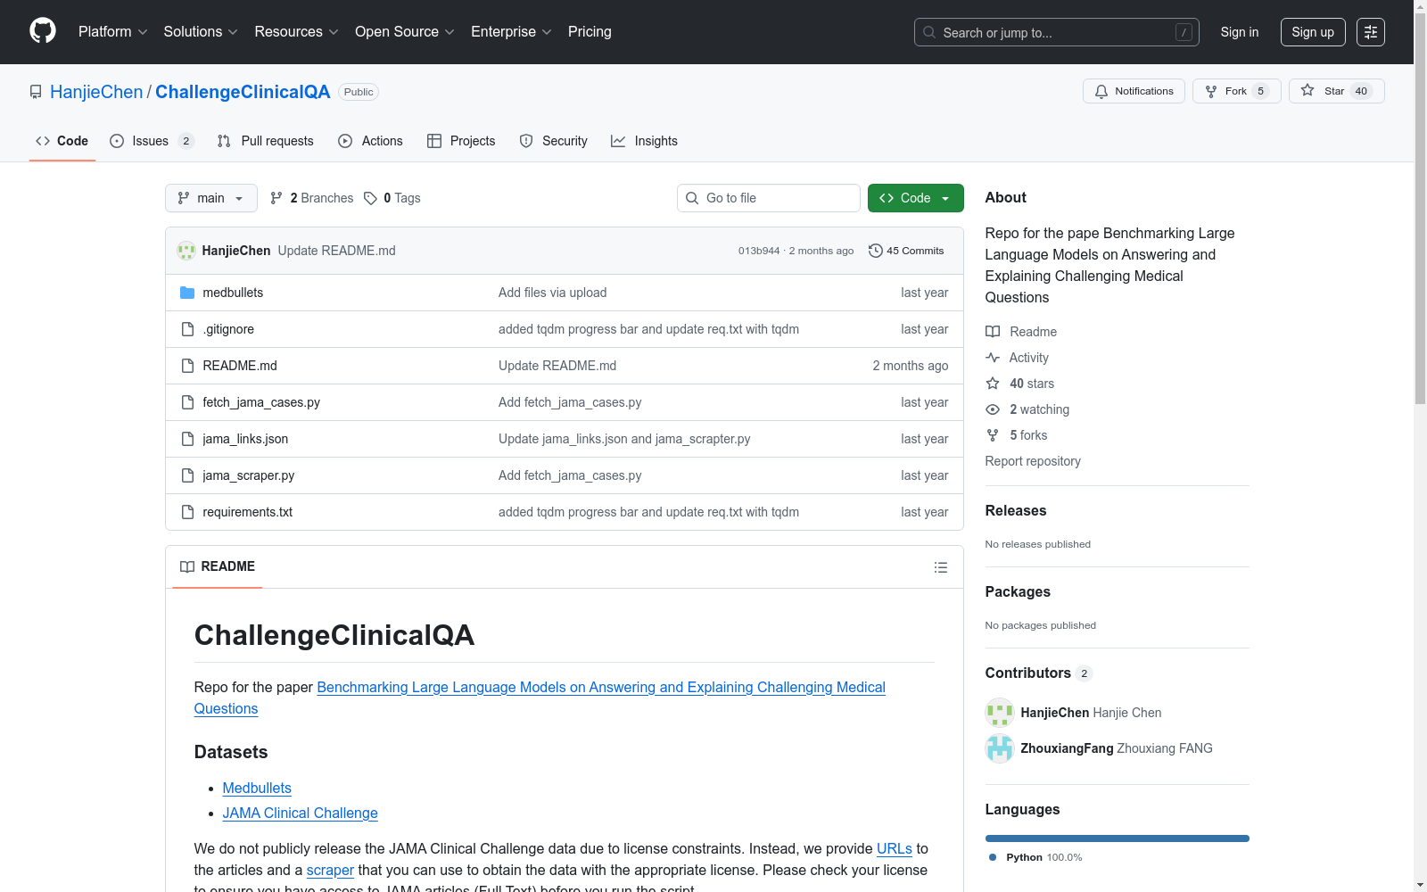Click the star icon to star repo
This screenshot has height=892, width=1427.
(x=1307, y=91)
